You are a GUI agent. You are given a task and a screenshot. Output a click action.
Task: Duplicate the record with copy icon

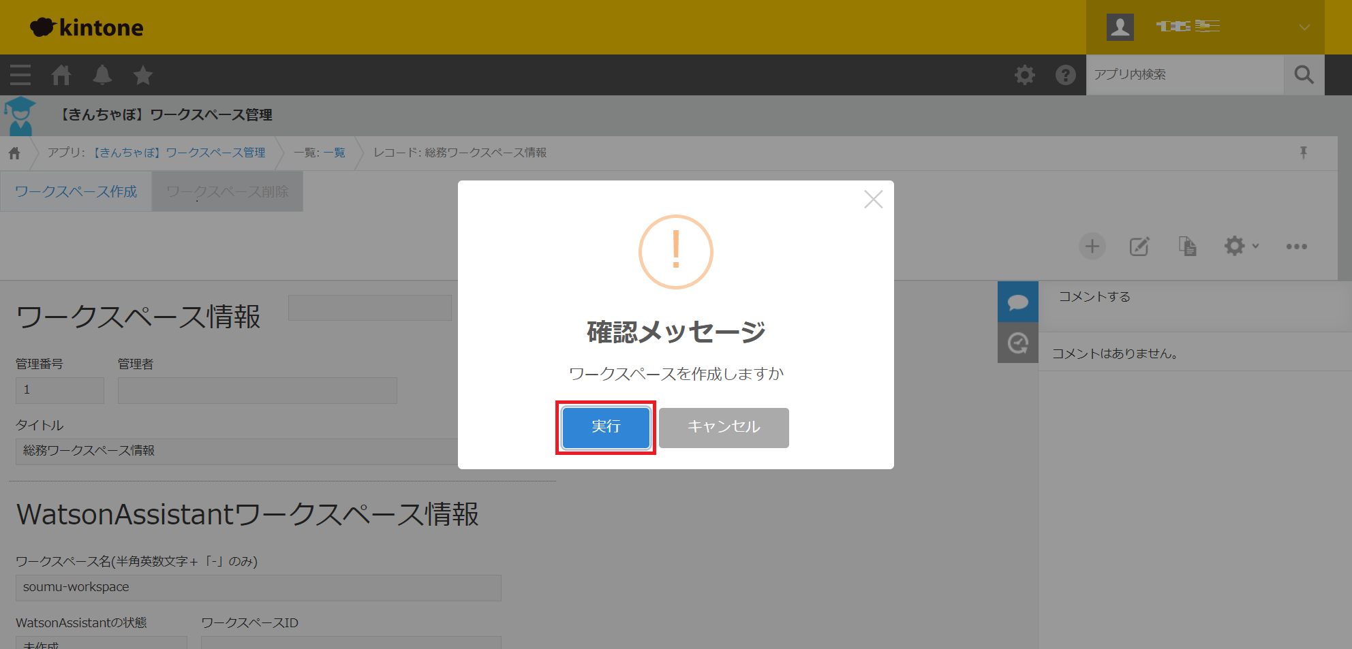[1187, 247]
